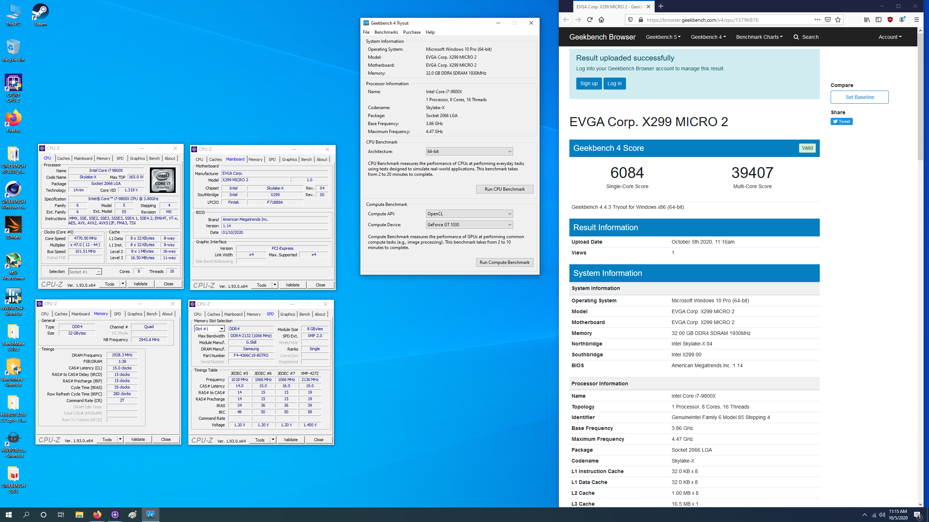This screenshot has width=929, height=522.
Task: Launch Steam from desktop
Action: coord(40,15)
